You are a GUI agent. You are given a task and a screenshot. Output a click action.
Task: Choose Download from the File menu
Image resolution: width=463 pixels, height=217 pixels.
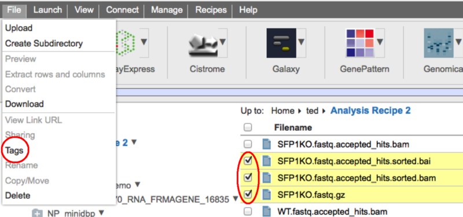[24, 104]
